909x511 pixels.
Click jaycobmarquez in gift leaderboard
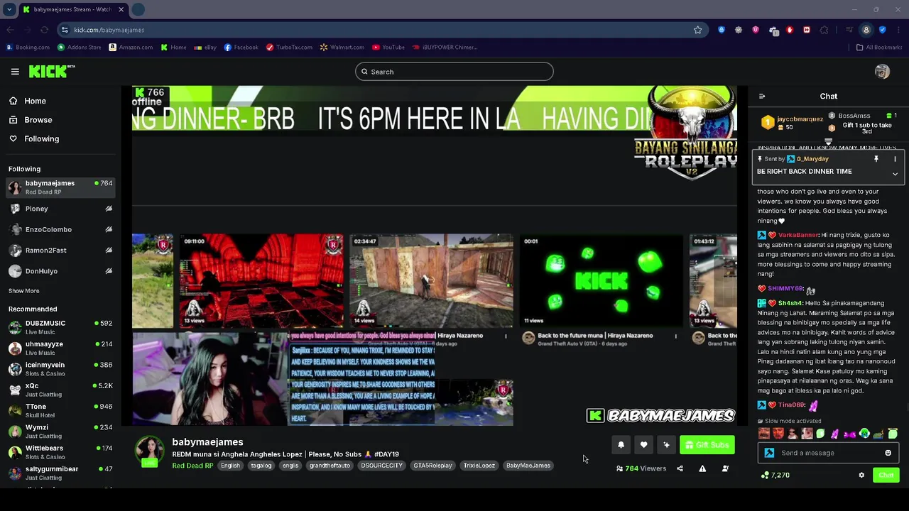click(x=800, y=119)
